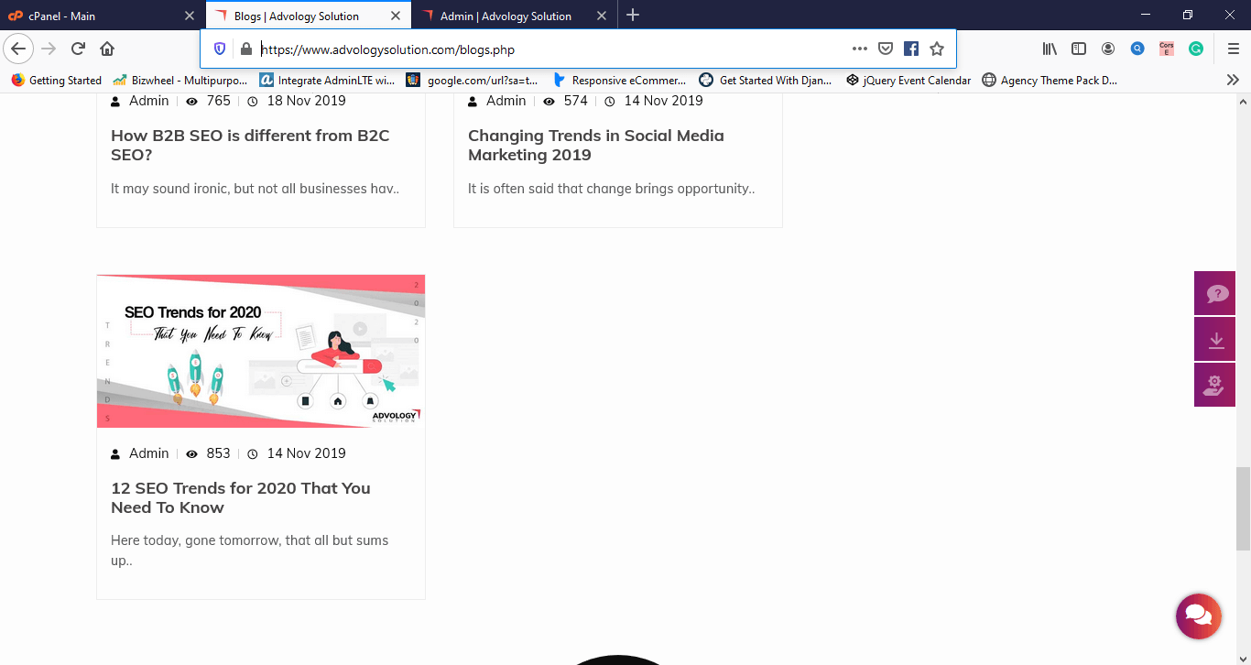
Task: Click the 853 views eye icon
Action: pyautogui.click(x=192, y=453)
